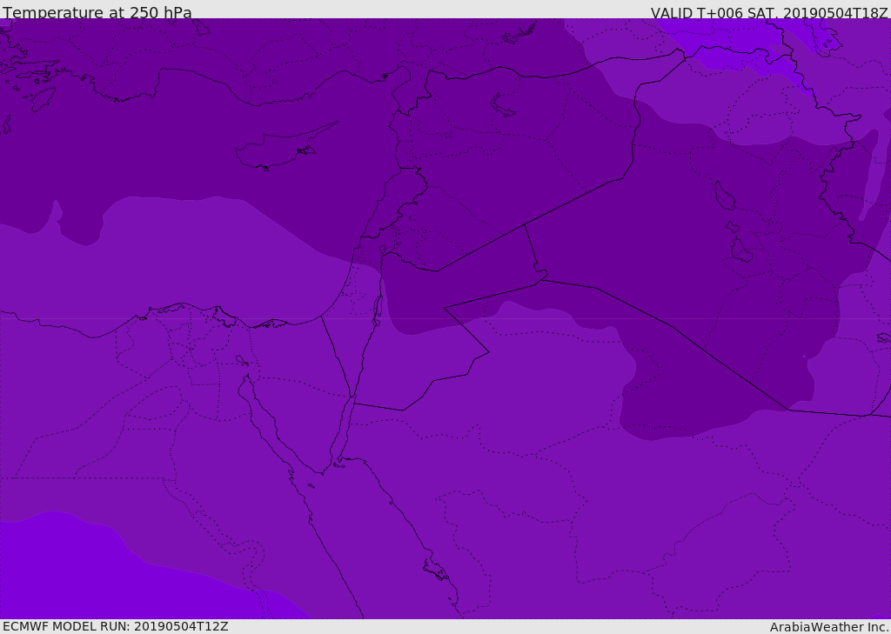Open the ArabiaWeather Inc. credit text
Image resolution: width=891 pixels, height=634 pixels.
tap(828, 627)
